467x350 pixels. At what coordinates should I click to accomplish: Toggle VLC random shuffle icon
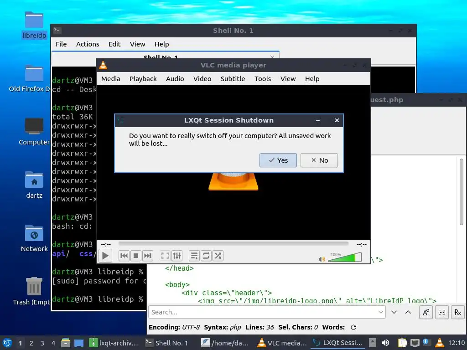218,256
